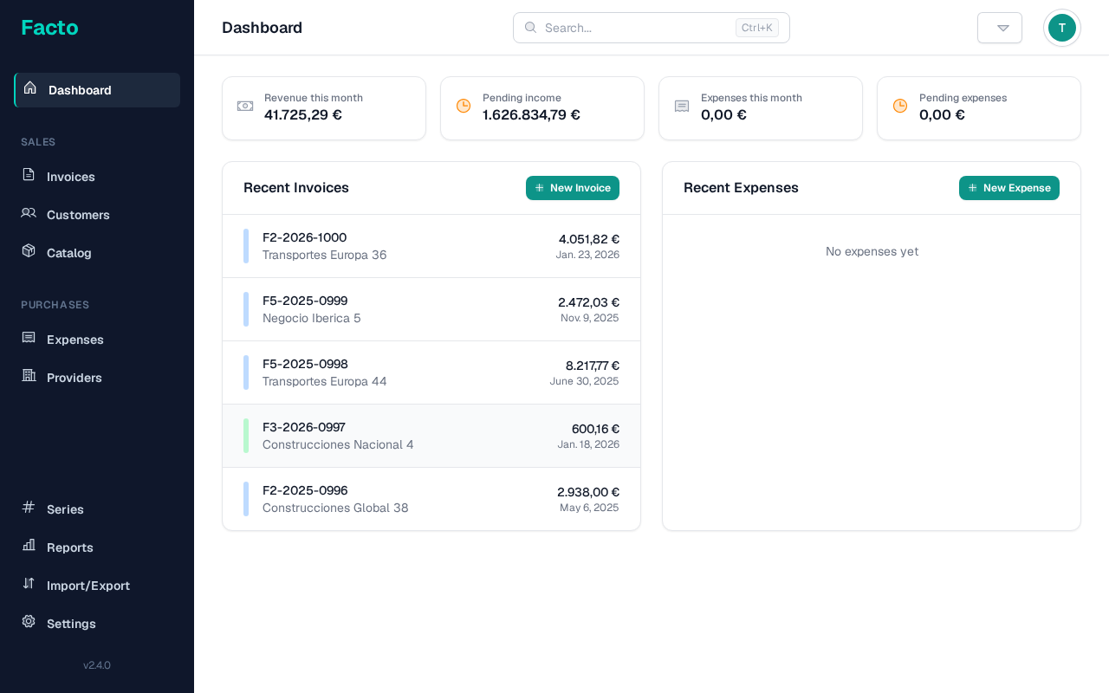Click the Import/Export arrows icon
The height and width of the screenshot is (693, 1109).
click(x=29, y=584)
